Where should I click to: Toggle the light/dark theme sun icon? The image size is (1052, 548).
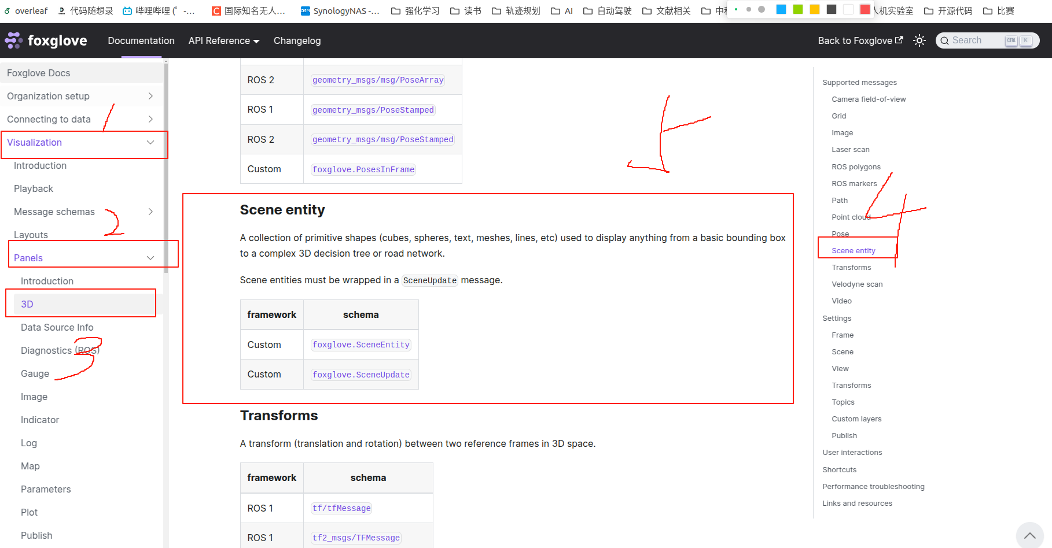(919, 40)
